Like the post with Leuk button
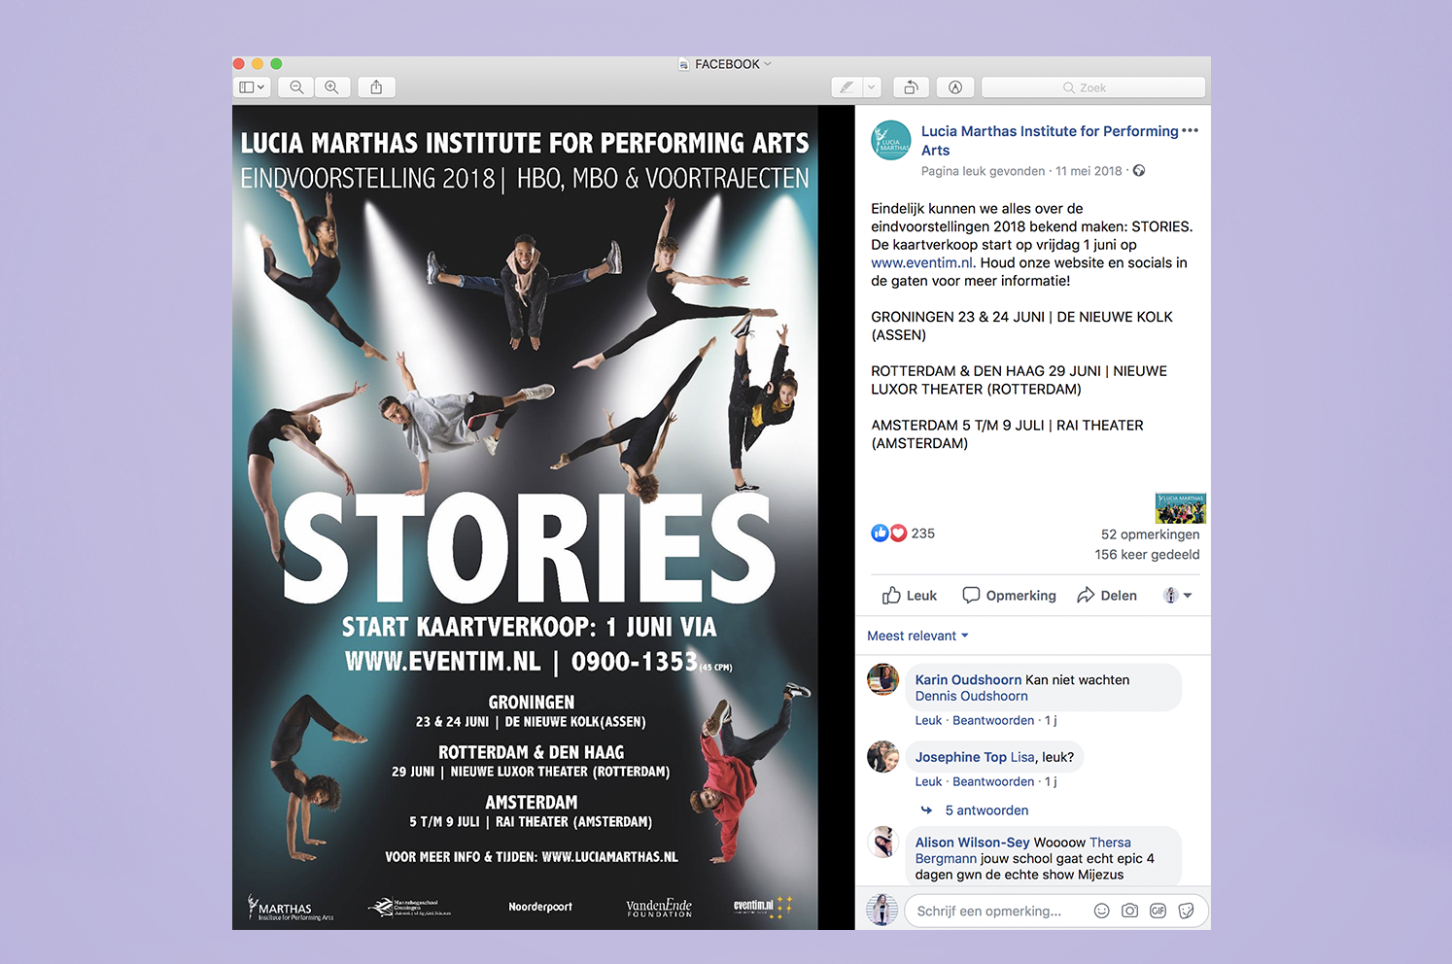 tap(909, 596)
